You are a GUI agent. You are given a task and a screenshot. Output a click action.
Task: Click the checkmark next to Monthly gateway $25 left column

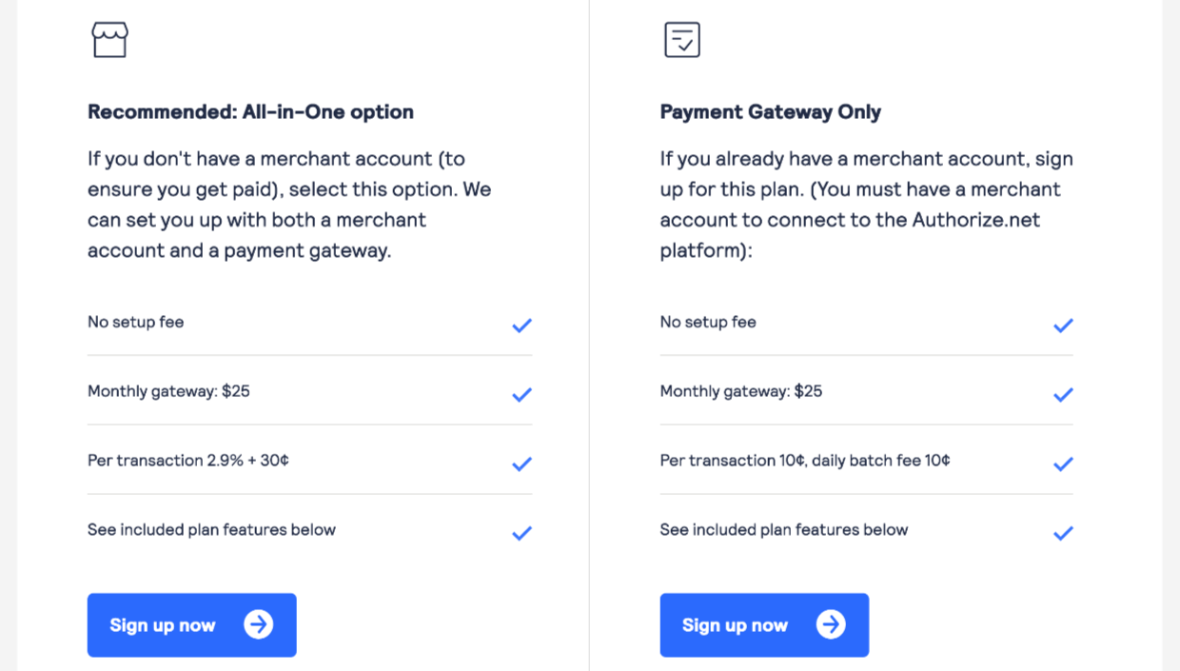(x=521, y=394)
